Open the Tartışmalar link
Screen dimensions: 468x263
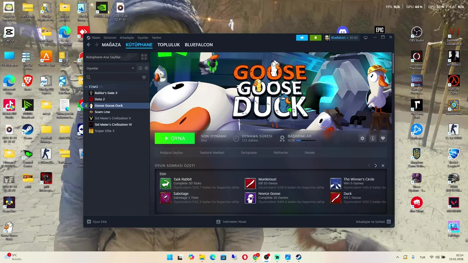[249, 152]
